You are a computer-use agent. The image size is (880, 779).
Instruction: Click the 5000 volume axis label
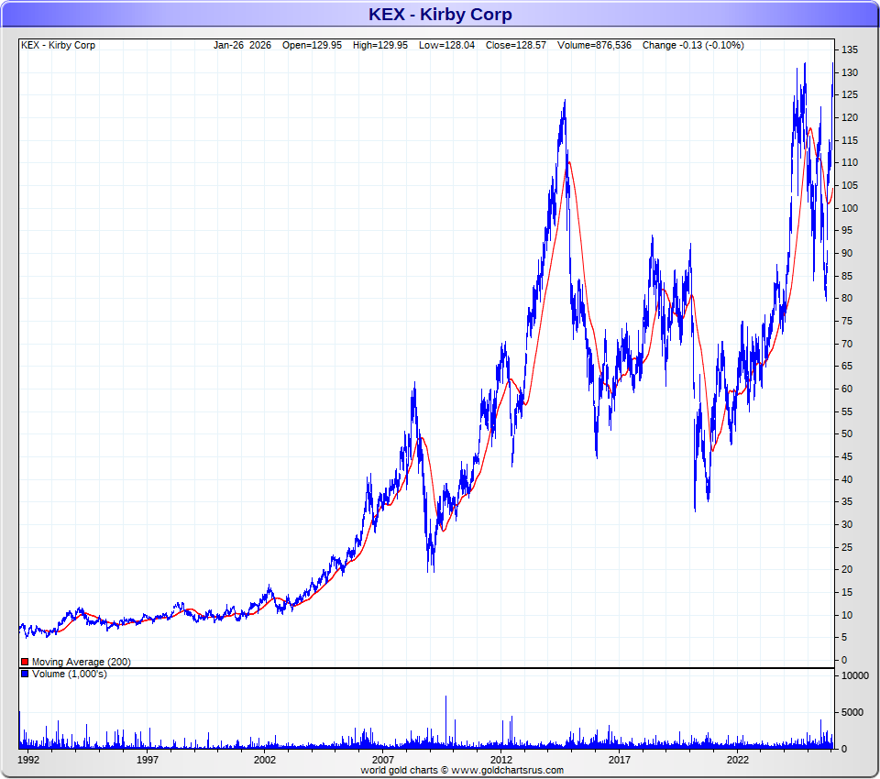(852, 712)
